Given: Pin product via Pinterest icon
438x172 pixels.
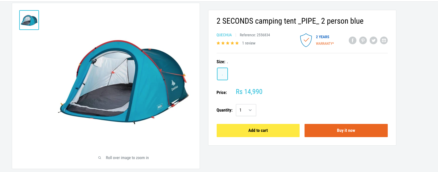Looking at the screenshot, I should tap(363, 40).
